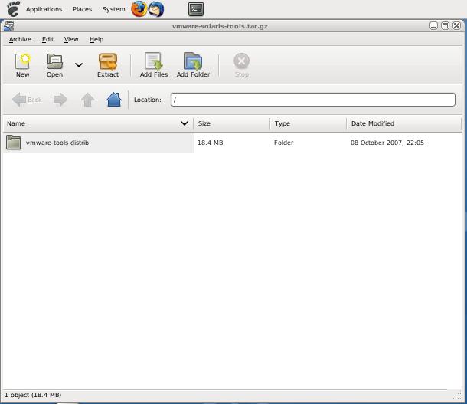Click the home navigation icon
The height and width of the screenshot is (404, 467).
(114, 100)
